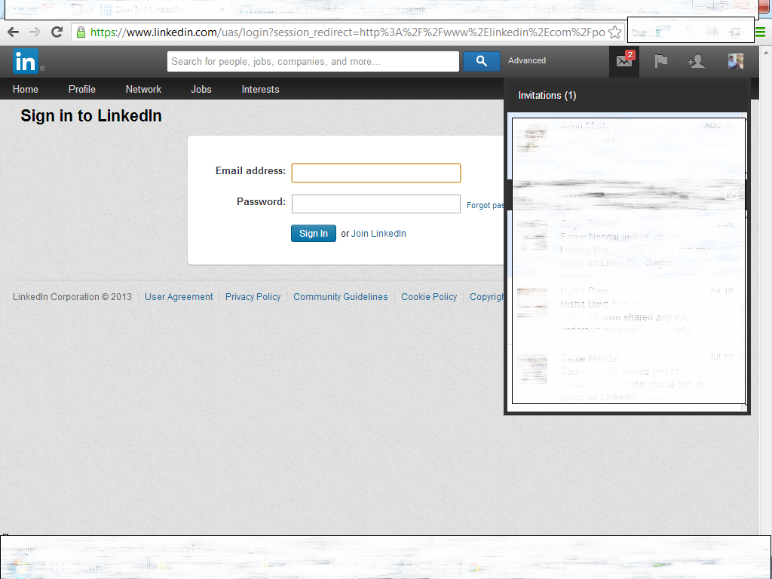Bookmark this page with the star icon
Viewport: 772px width, 579px height.
coord(615,32)
